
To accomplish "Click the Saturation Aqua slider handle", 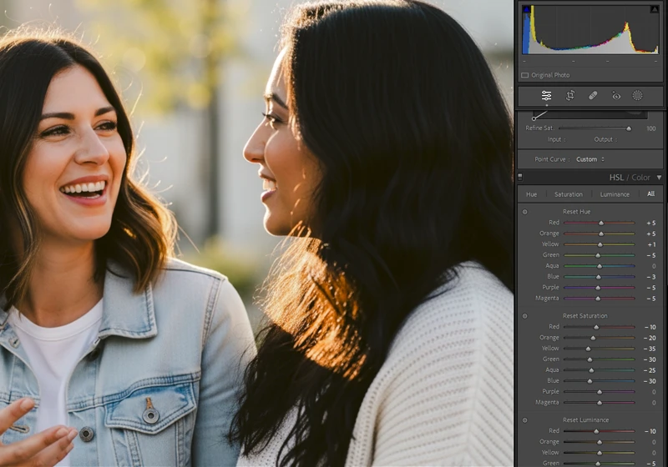I will (591, 370).
